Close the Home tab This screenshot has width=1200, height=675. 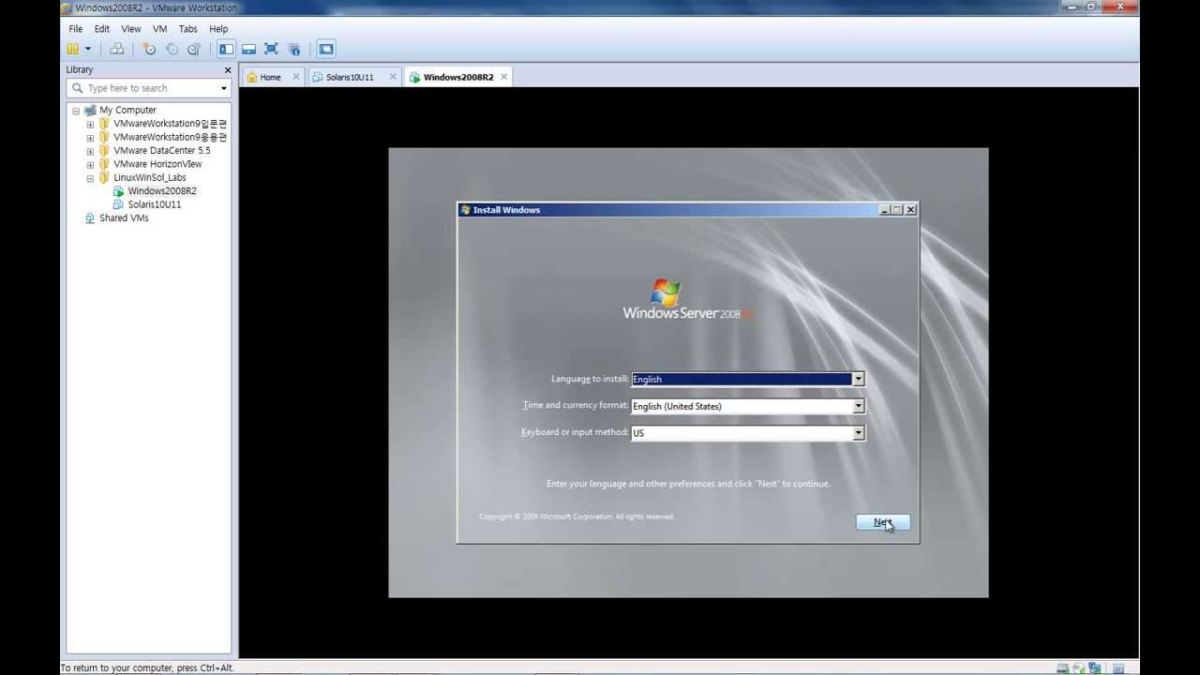[296, 77]
